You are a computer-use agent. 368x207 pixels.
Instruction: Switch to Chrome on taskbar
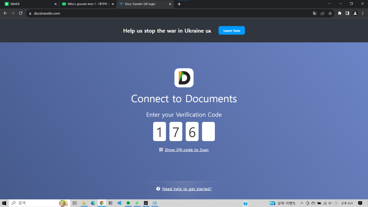[102, 203]
